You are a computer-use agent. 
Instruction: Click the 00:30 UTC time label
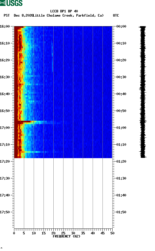tap(121, 77)
